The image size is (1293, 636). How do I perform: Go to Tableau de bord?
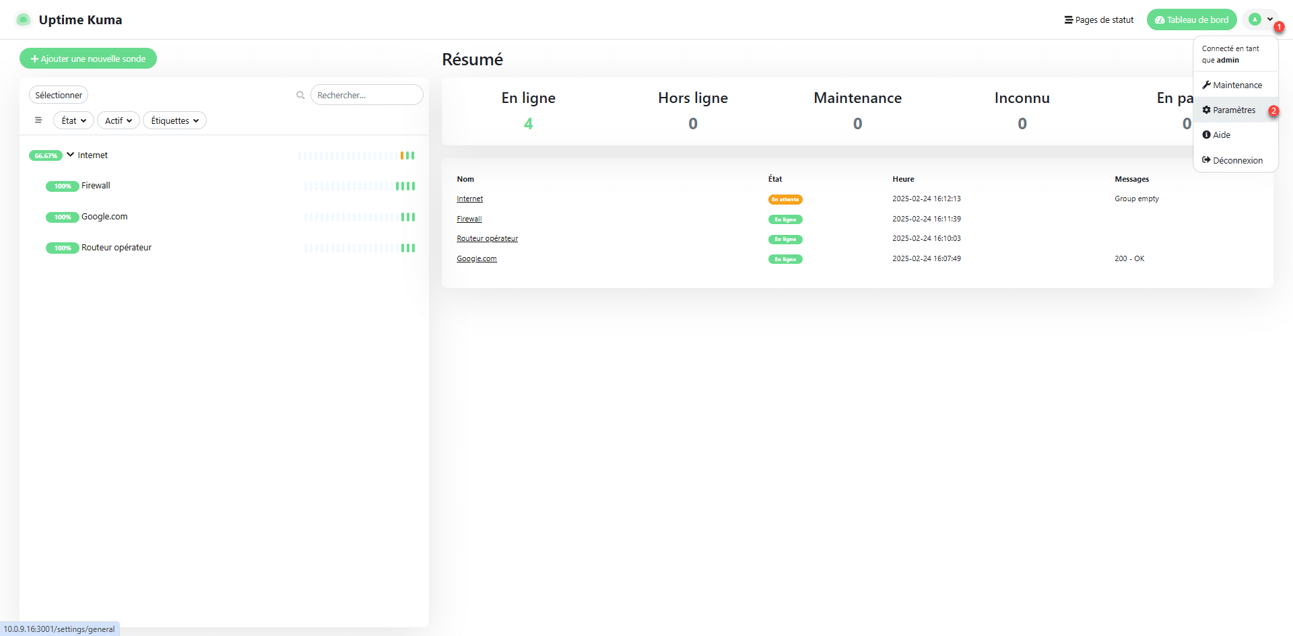tap(1191, 20)
